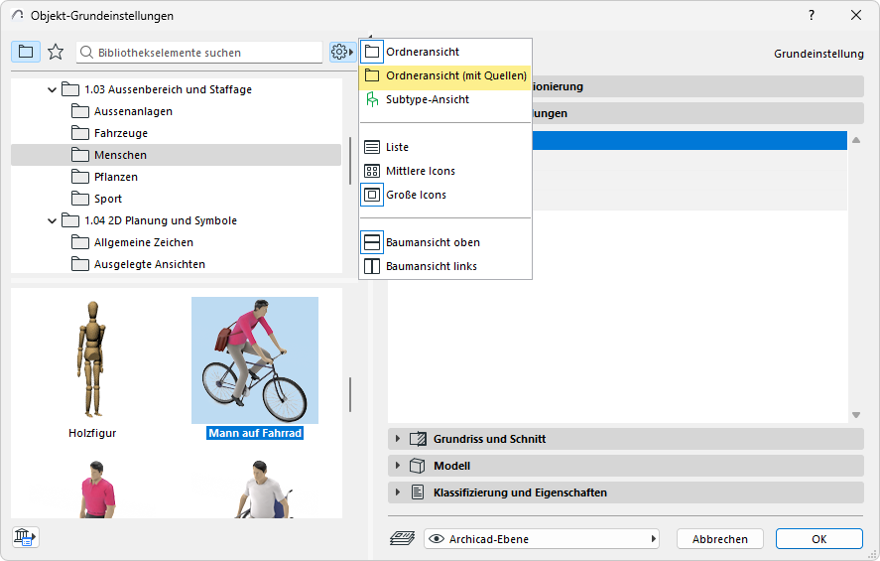The width and height of the screenshot is (880, 561).
Task: Open the gear view-settings dropdown
Action: pyautogui.click(x=342, y=52)
